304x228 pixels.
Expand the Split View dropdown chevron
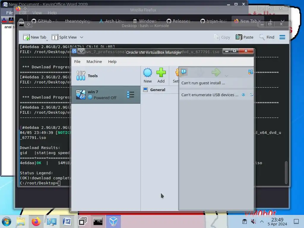point(82,37)
